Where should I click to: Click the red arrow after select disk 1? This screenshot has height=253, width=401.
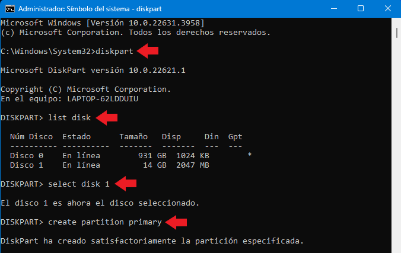coord(126,184)
